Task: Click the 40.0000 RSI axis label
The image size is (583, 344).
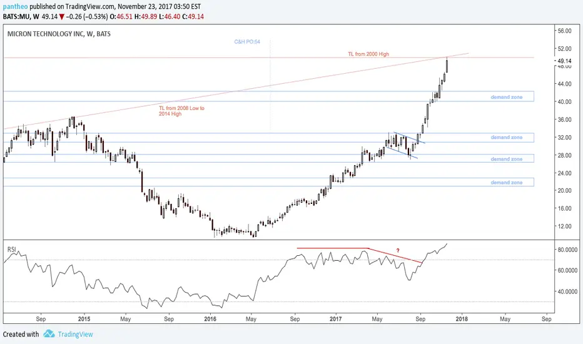Action: [567, 291]
